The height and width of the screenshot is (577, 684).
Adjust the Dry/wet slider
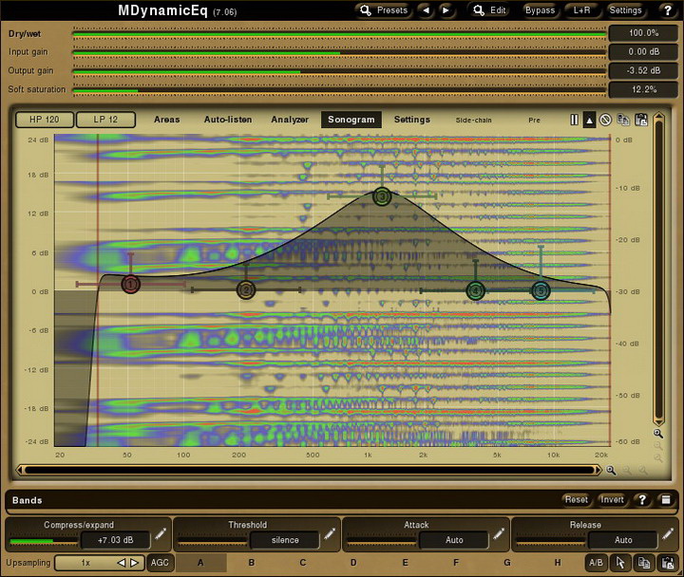point(339,33)
